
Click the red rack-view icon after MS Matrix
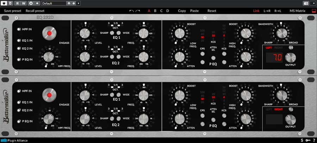tap(313, 11)
